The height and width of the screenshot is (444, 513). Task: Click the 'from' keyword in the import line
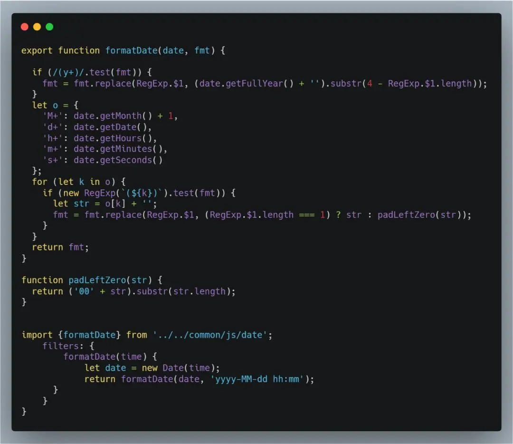[136, 335]
